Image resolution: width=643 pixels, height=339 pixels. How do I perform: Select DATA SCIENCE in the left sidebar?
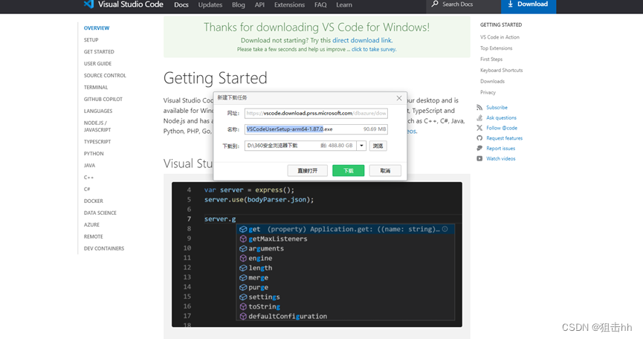[100, 213]
